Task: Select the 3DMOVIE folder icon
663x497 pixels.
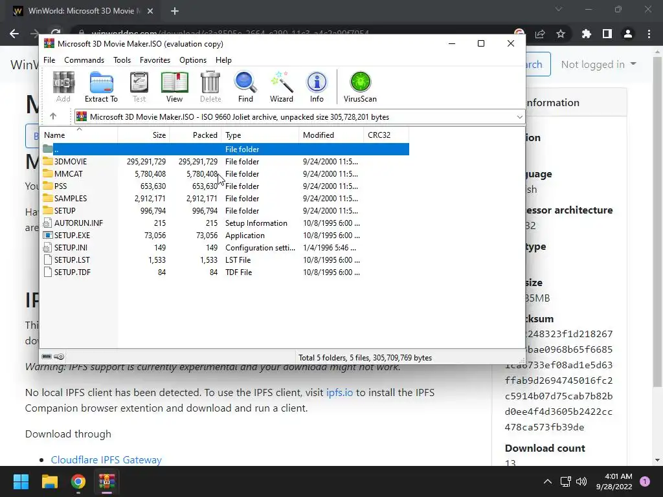Action: [48, 161]
